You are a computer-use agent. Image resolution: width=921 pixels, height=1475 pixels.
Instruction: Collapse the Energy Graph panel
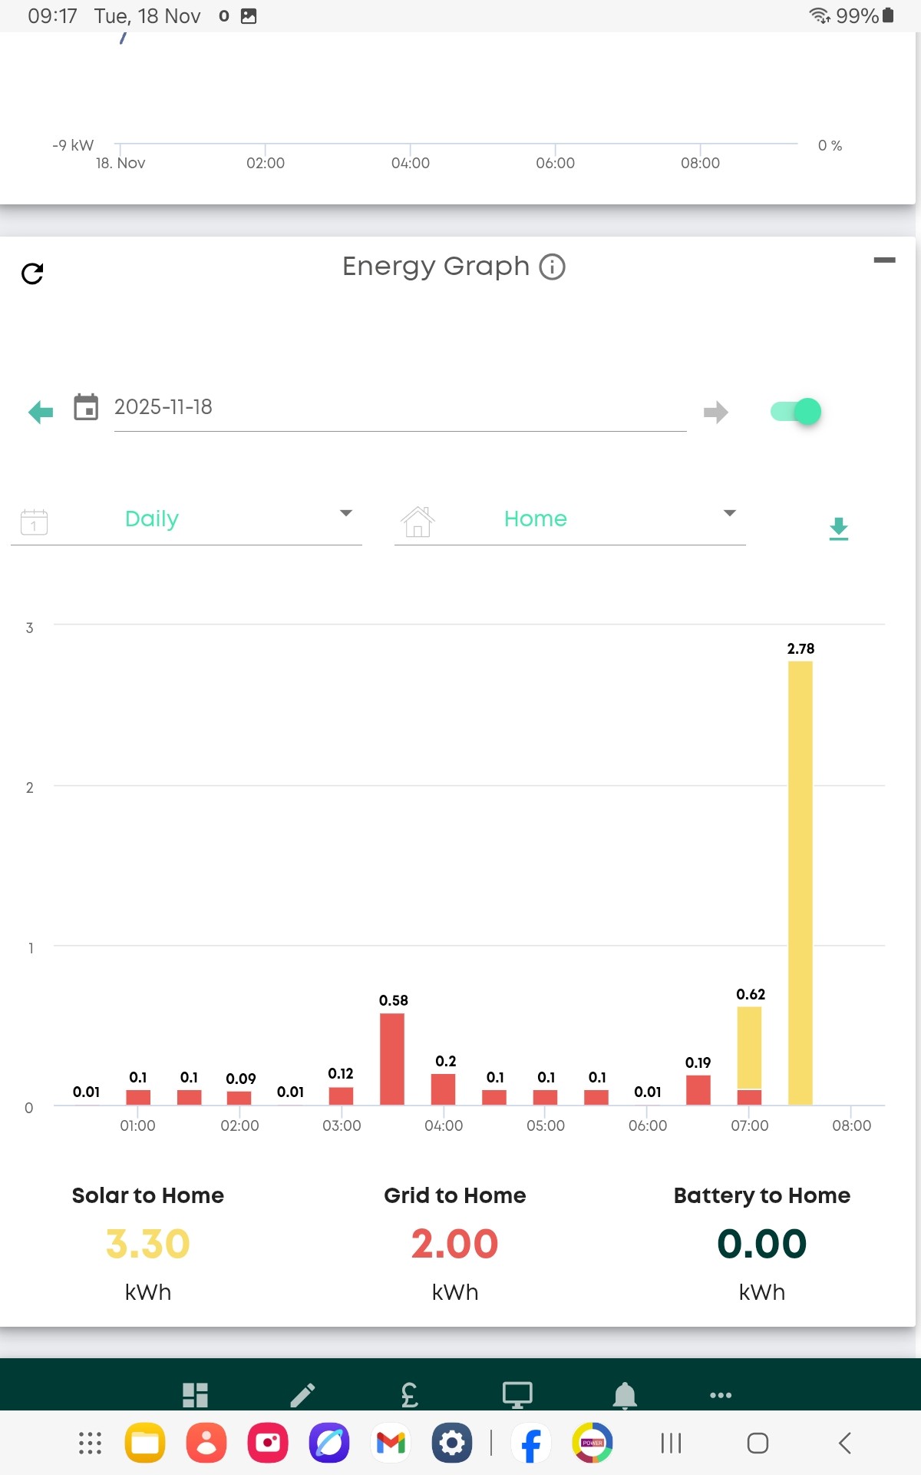884,260
